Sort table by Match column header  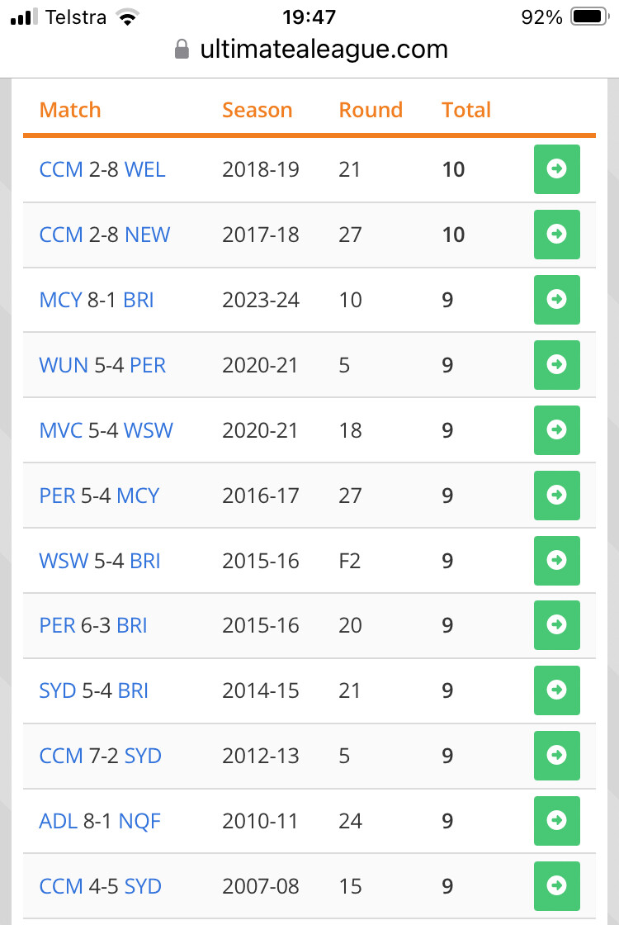(70, 110)
